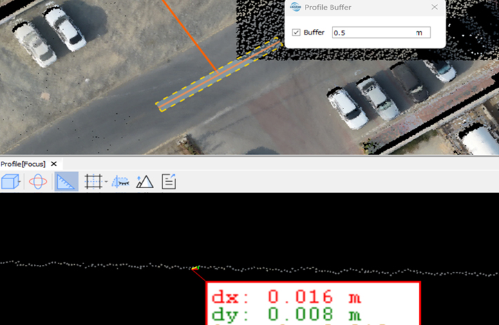This screenshot has width=499, height=325.
Task: Click the Buffer label text
Action: click(314, 32)
